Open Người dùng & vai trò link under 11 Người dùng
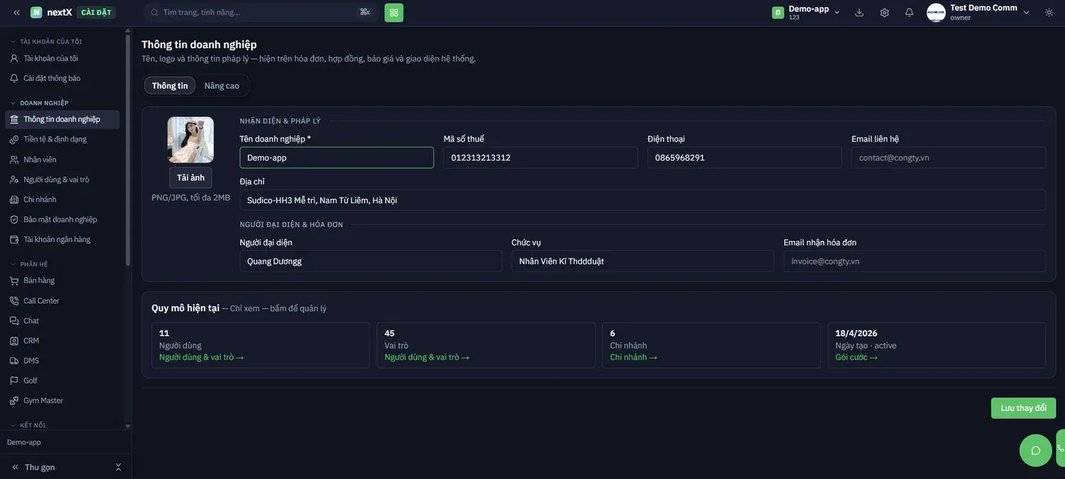The height and width of the screenshot is (479, 1065). pos(202,357)
